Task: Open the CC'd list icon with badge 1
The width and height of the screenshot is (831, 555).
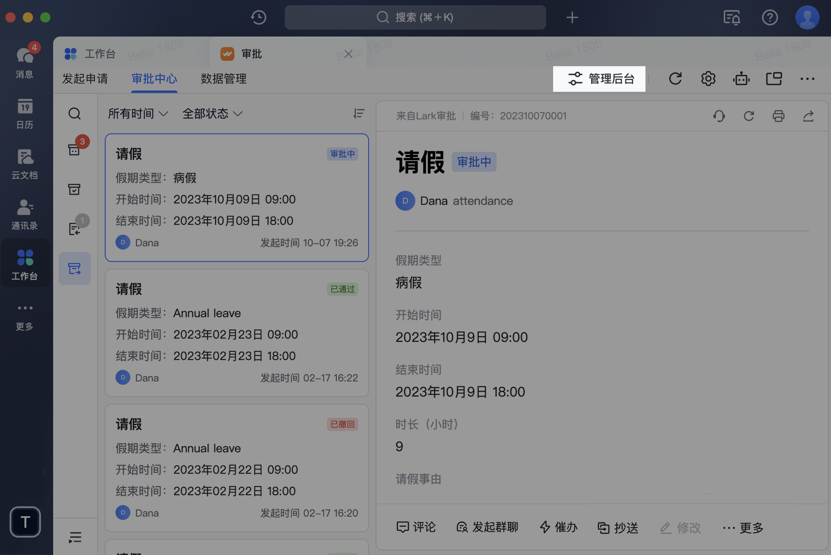Action: 74,229
